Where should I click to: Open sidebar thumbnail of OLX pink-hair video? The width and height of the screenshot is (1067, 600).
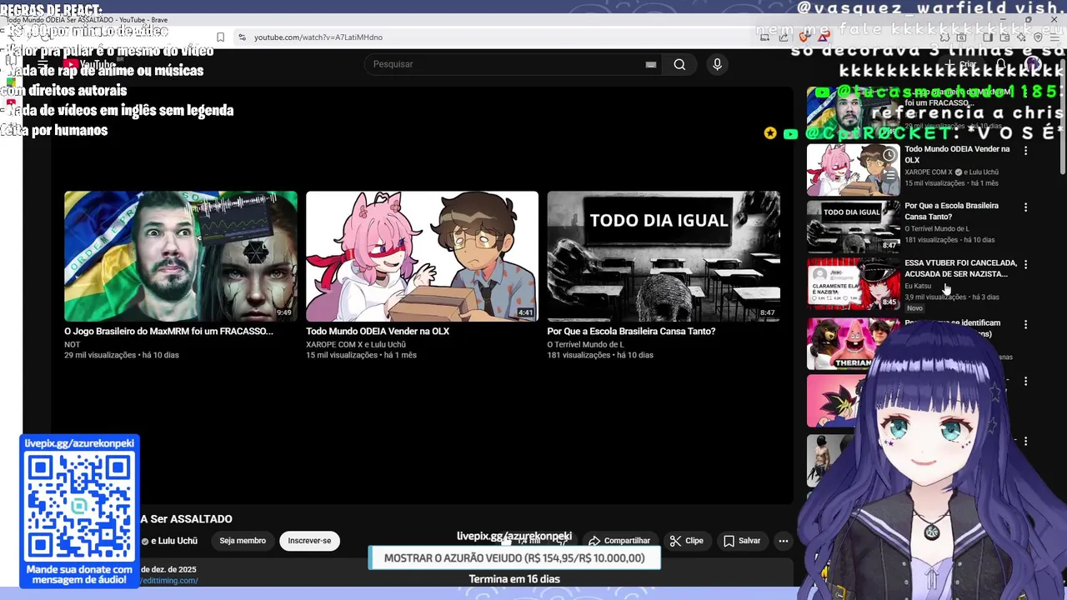point(853,170)
